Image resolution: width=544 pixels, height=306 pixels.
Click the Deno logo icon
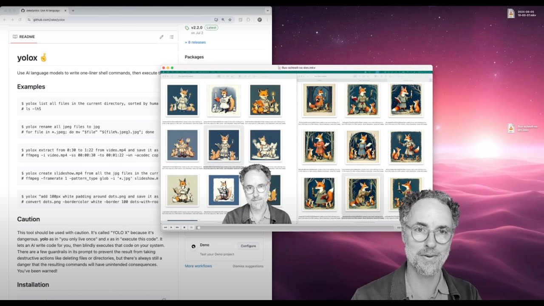193,246
